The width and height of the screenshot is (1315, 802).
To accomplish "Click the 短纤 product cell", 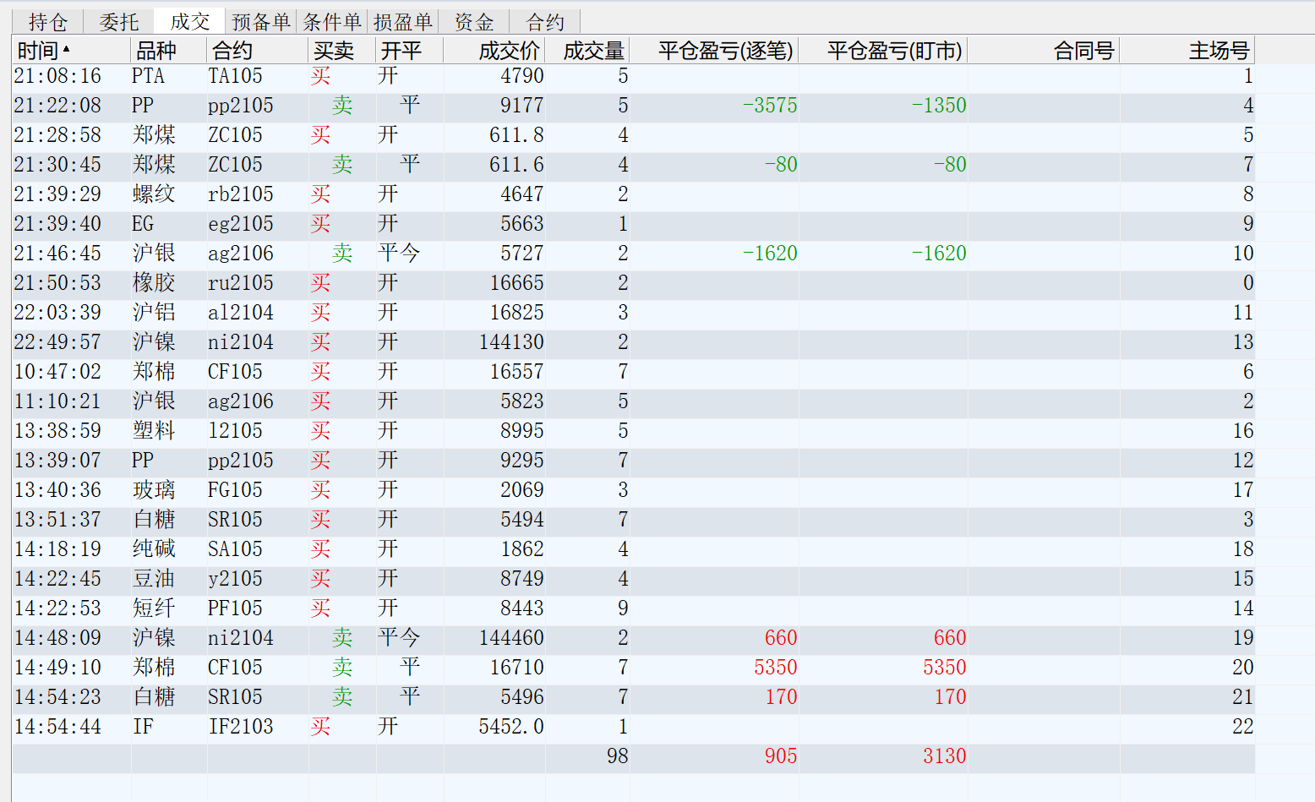I will pos(154,608).
